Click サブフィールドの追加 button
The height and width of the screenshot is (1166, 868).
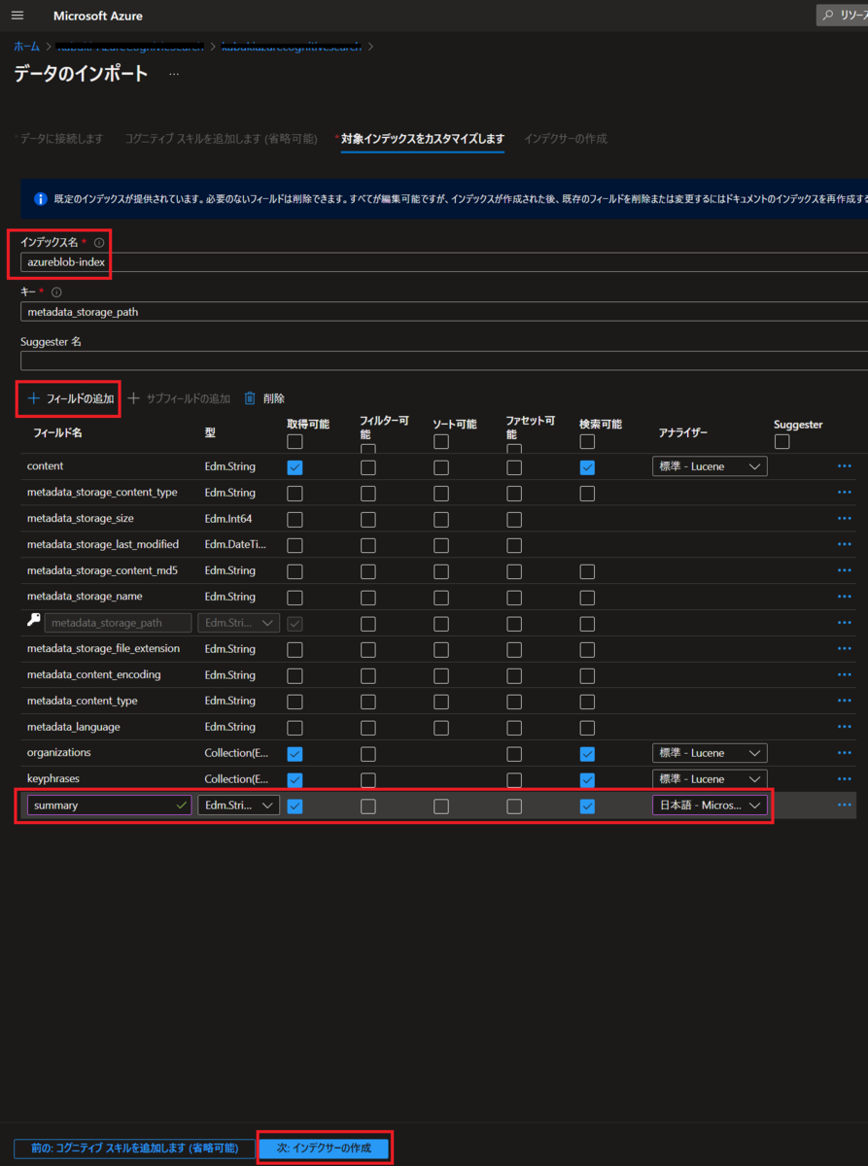180,398
